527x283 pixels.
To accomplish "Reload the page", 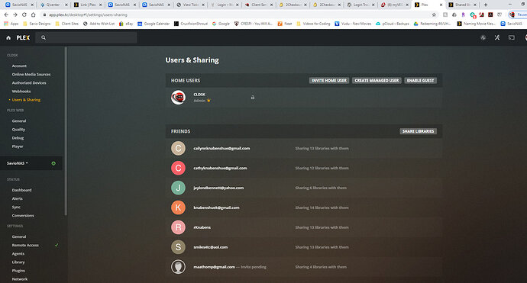I will pyautogui.click(x=24, y=14).
